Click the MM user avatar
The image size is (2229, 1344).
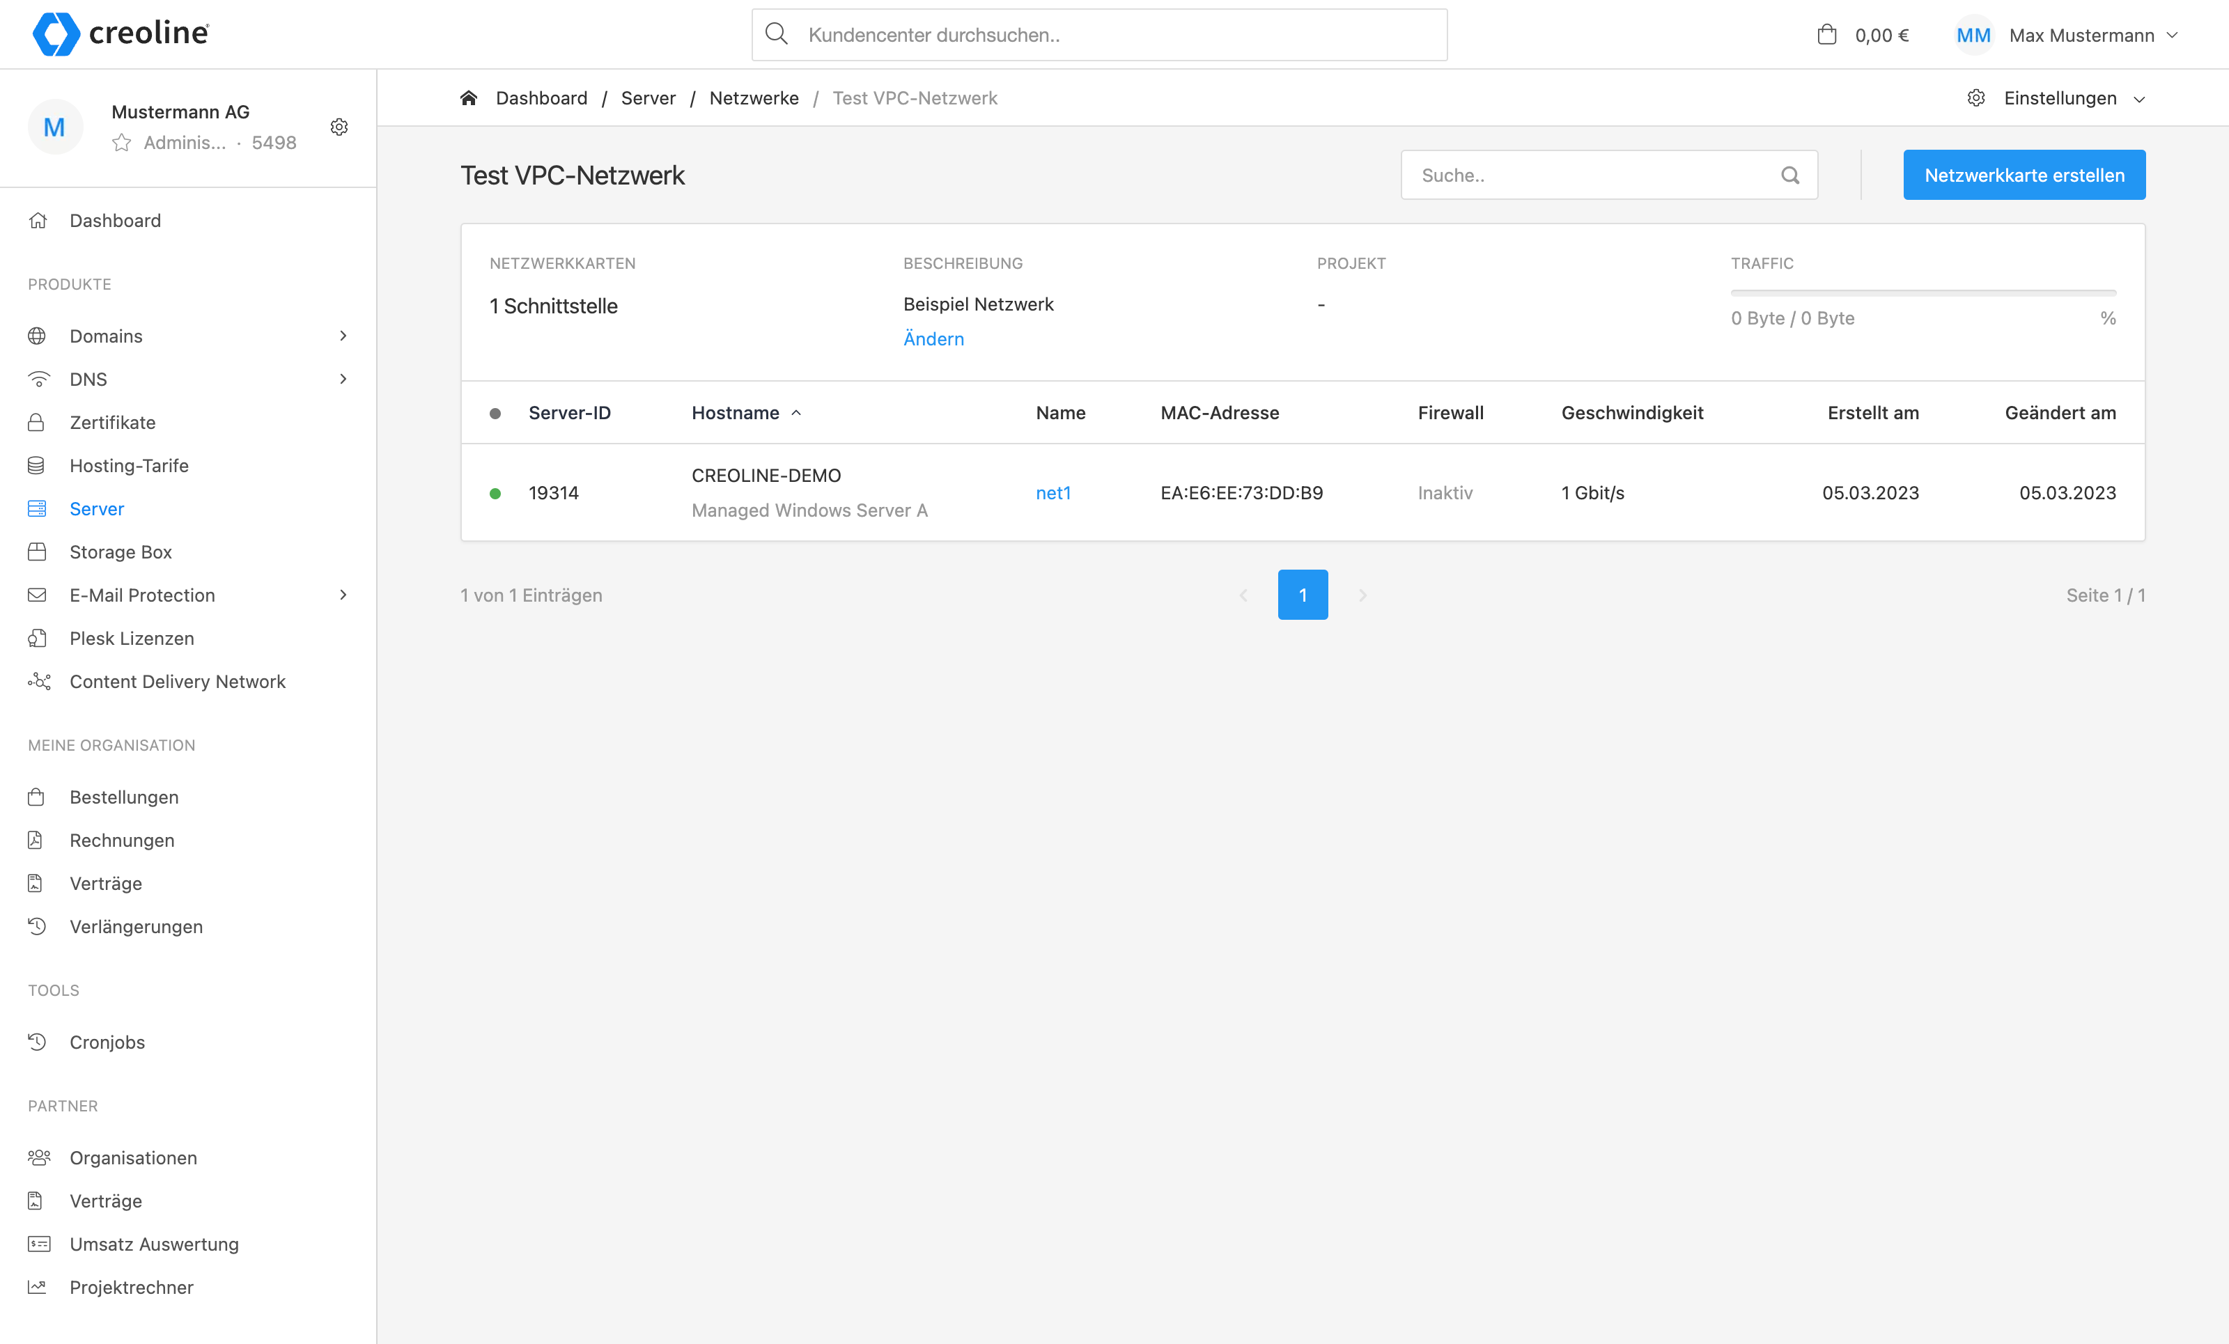tap(1973, 34)
